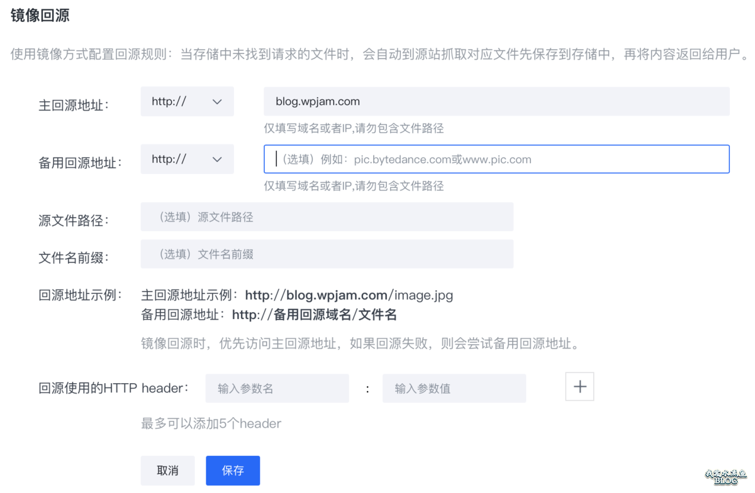Image resolution: width=755 pixels, height=493 pixels.
Task: Click the 备用回源地址 example text line
Action: (283, 315)
